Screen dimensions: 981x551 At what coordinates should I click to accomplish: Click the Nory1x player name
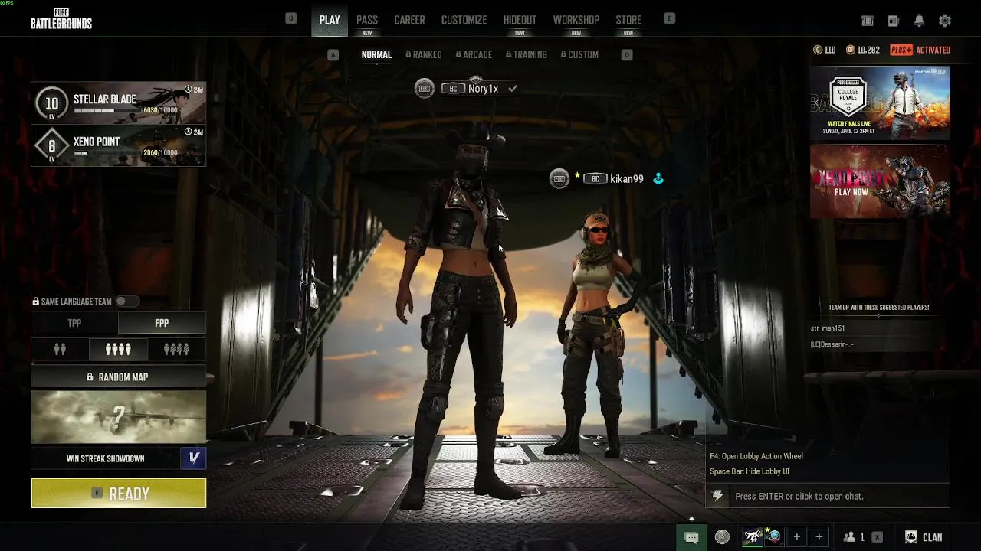click(x=483, y=89)
